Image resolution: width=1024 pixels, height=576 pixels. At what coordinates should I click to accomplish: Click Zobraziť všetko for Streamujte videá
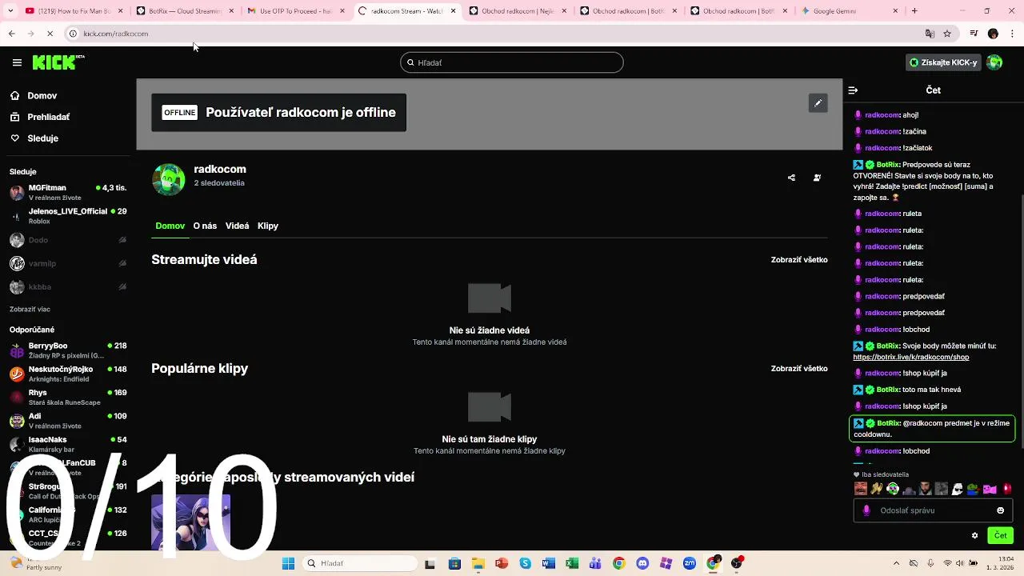point(799,260)
